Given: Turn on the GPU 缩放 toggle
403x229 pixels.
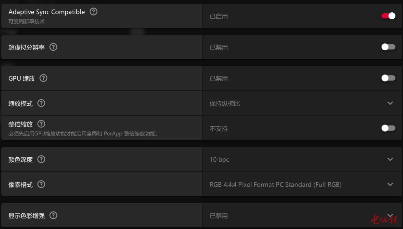Looking at the screenshot, I should tap(388, 78).
